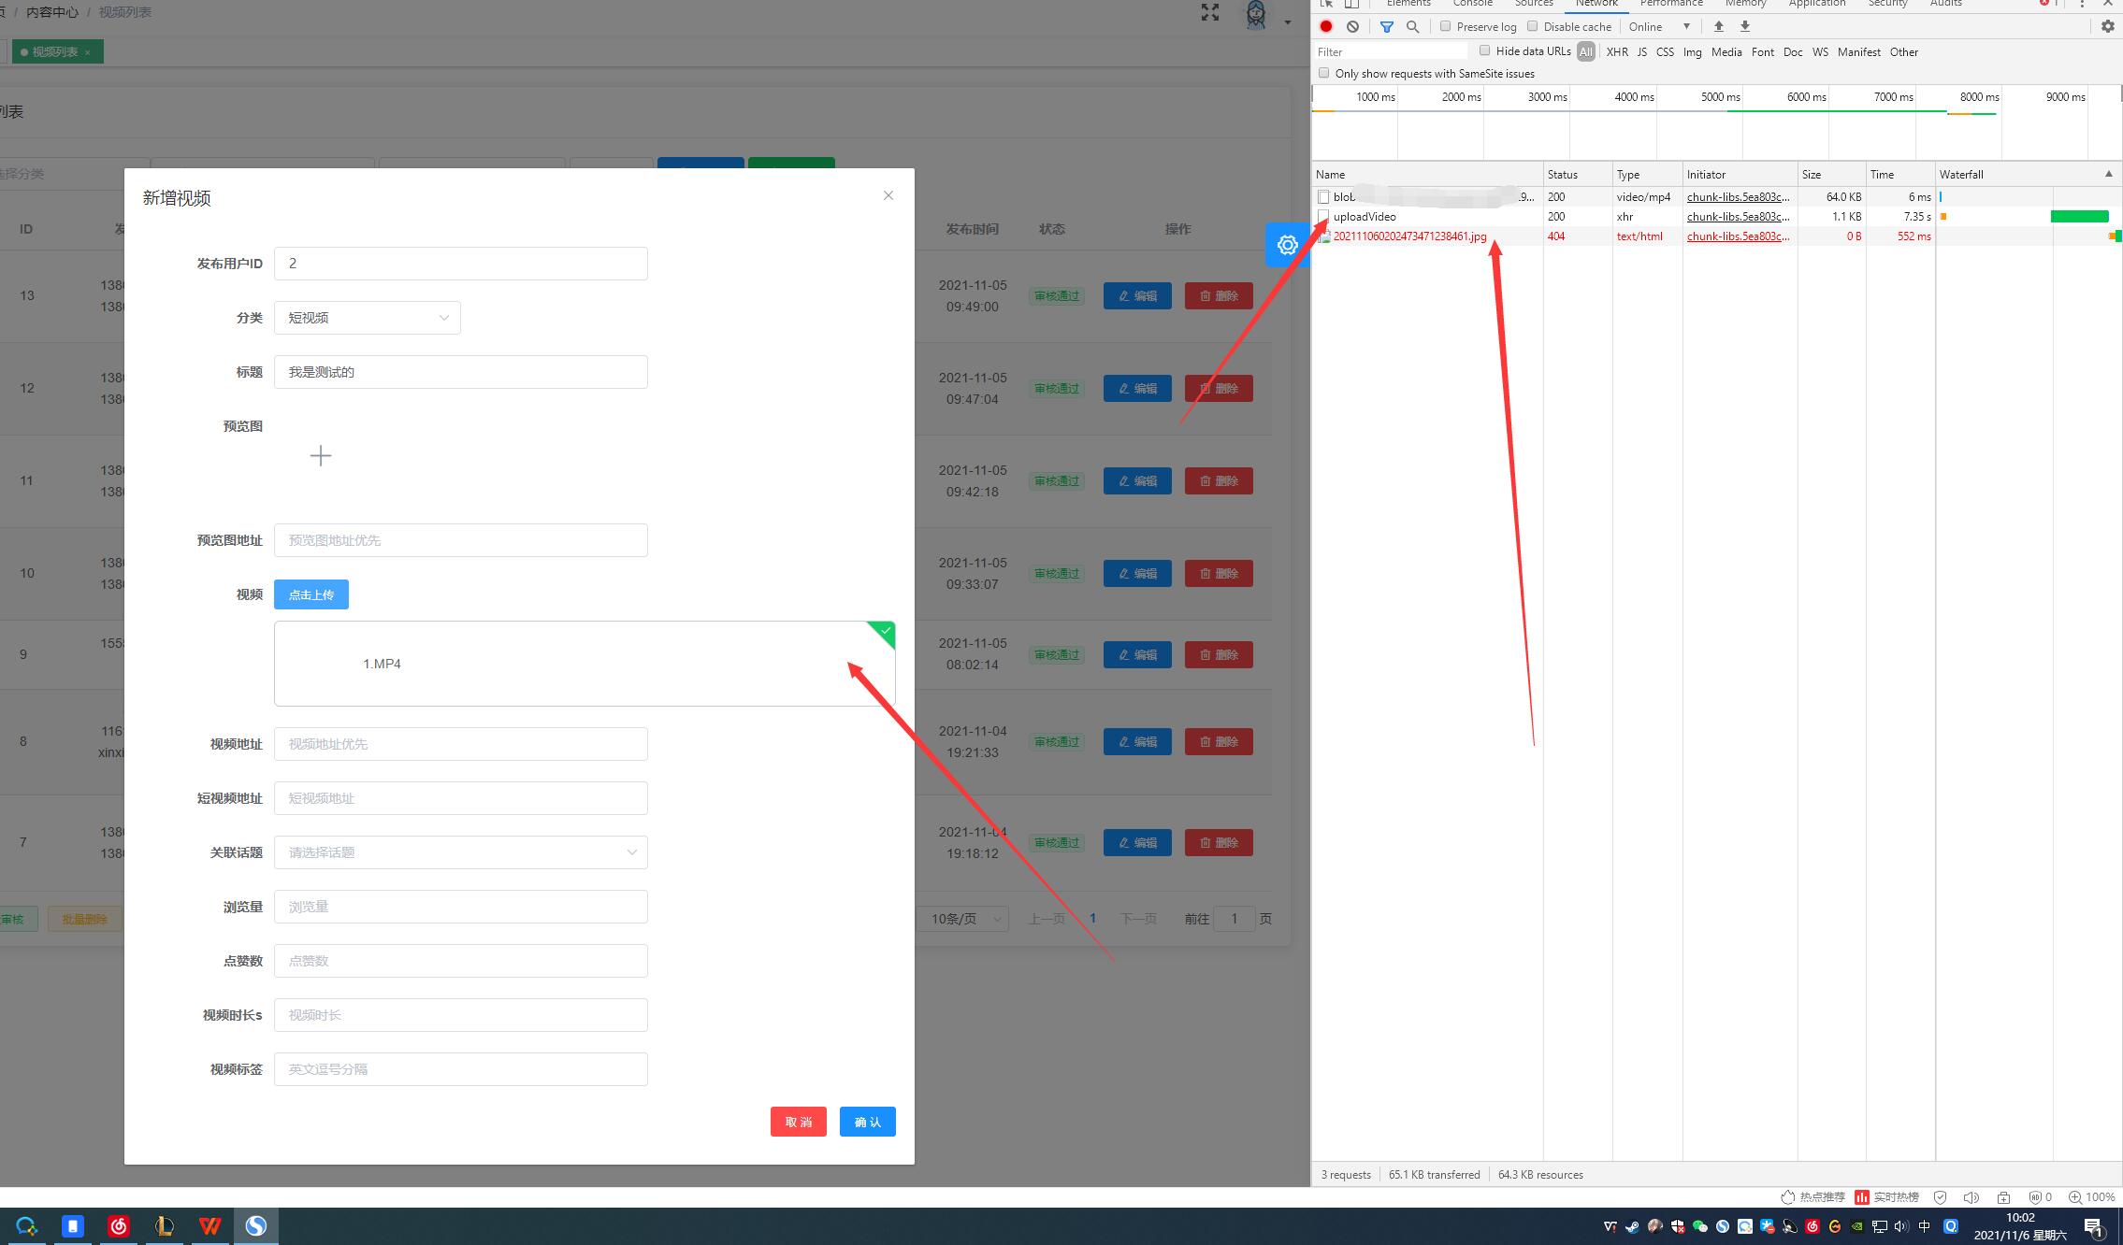Open DevTools network settings gear

click(x=2107, y=26)
